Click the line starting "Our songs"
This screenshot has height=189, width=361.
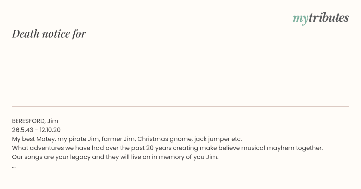pos(115,157)
